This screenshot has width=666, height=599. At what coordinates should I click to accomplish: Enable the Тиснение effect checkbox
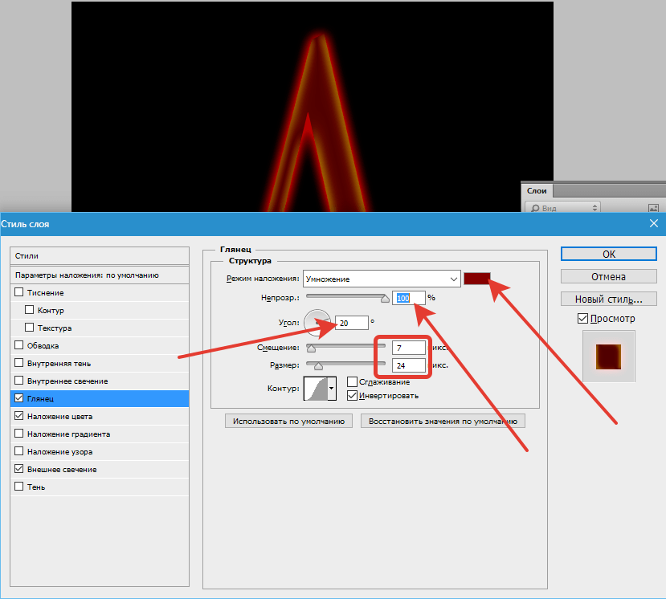coord(19,293)
